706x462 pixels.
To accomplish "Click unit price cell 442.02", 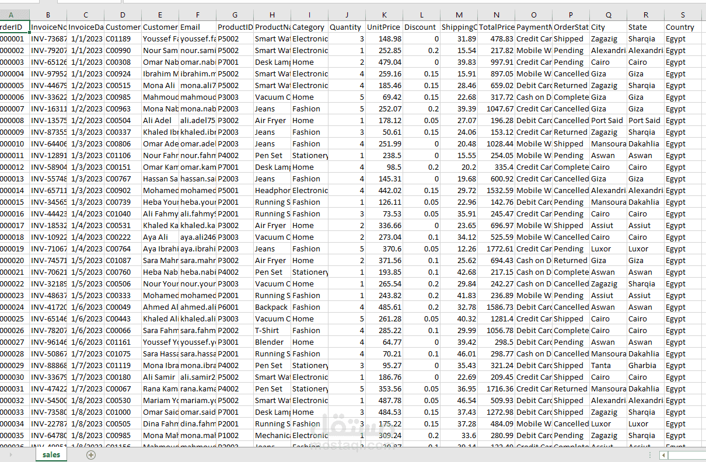I will click(384, 190).
